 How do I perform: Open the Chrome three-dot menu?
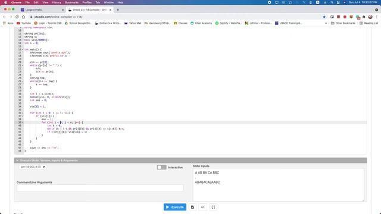pyautogui.click(x=377, y=17)
